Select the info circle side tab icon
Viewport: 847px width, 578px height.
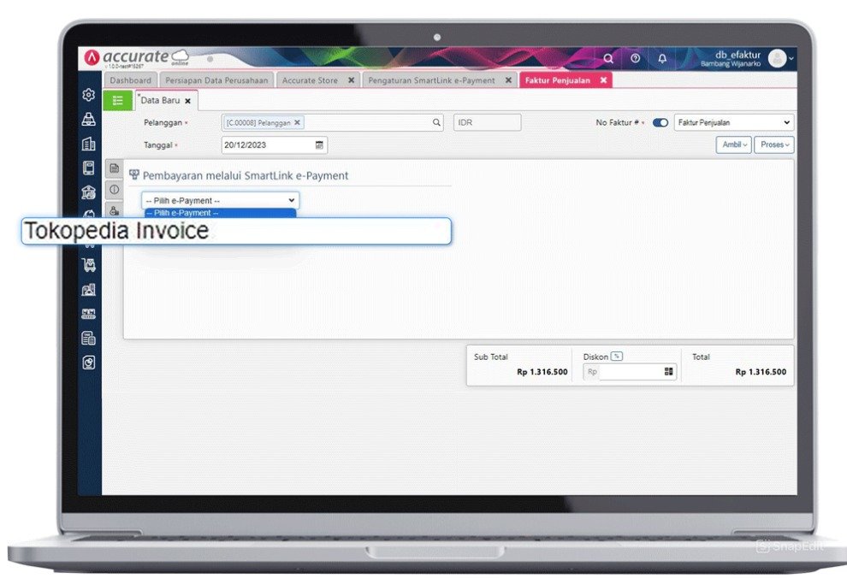[x=114, y=190]
